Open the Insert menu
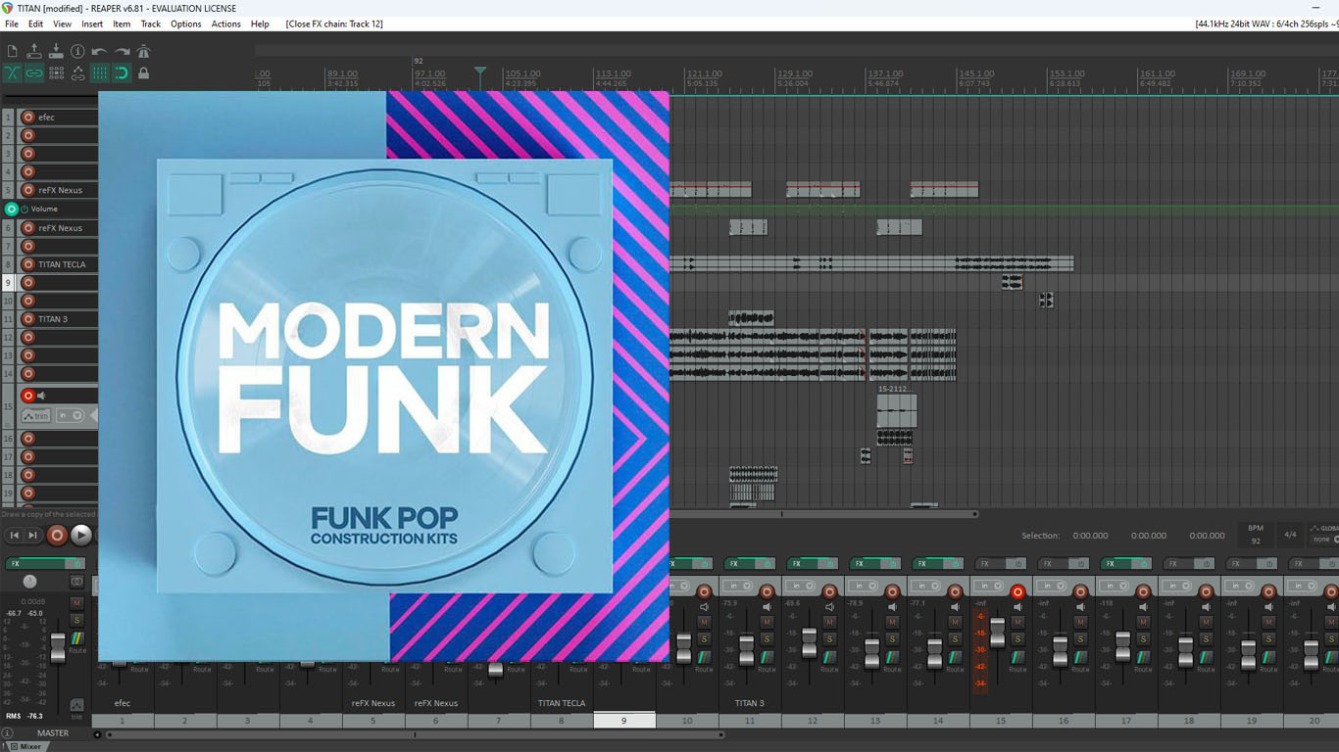The height and width of the screenshot is (752, 1339). [x=92, y=23]
